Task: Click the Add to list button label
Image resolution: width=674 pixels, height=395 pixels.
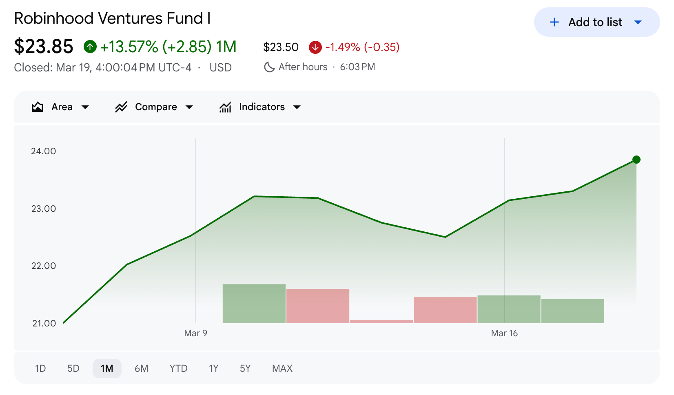Action: click(595, 22)
